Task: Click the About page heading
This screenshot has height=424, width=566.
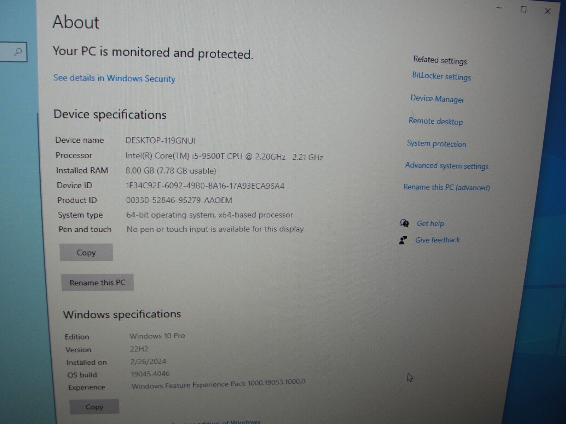Action: pyautogui.click(x=76, y=22)
